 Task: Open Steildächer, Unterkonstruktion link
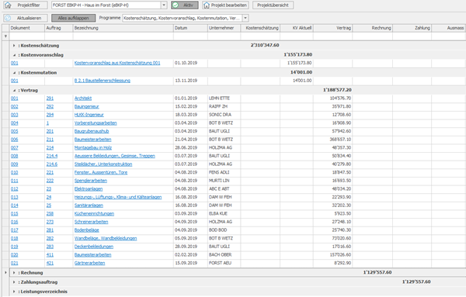(103, 164)
